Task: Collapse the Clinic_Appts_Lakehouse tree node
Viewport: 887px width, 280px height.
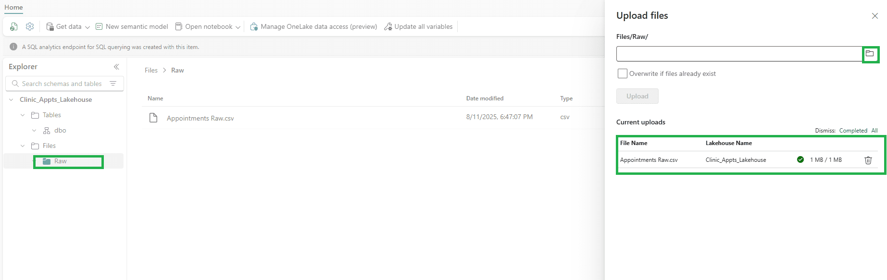Action: coord(11,100)
